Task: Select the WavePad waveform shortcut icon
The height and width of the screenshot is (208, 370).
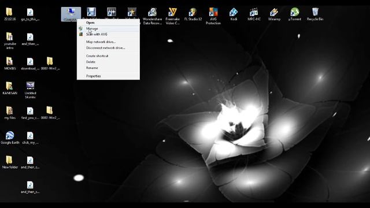Action: (112, 12)
